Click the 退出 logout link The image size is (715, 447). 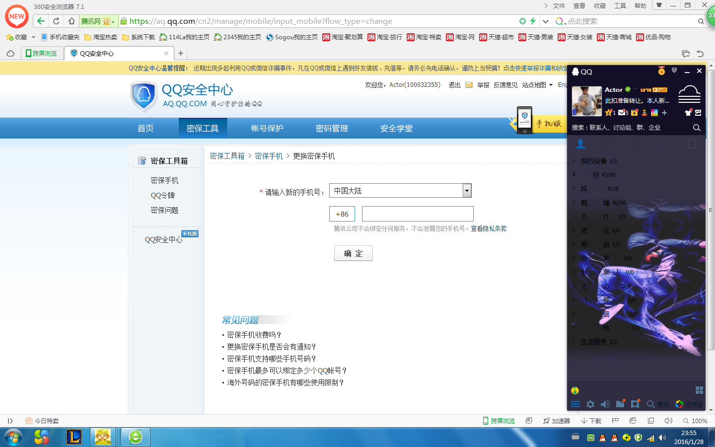454,85
